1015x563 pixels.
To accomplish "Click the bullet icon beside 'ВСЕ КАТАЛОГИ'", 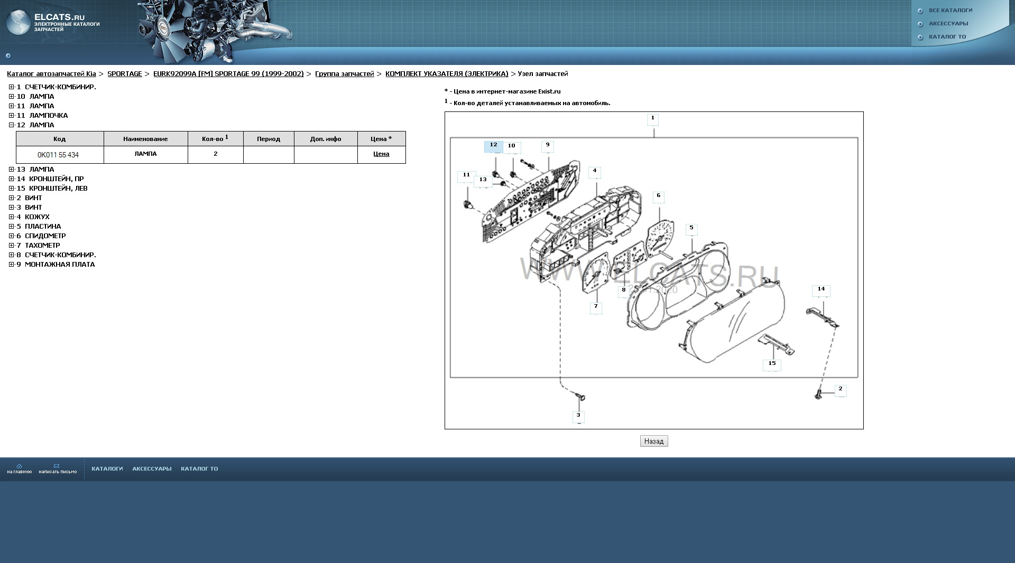I will coord(920,11).
